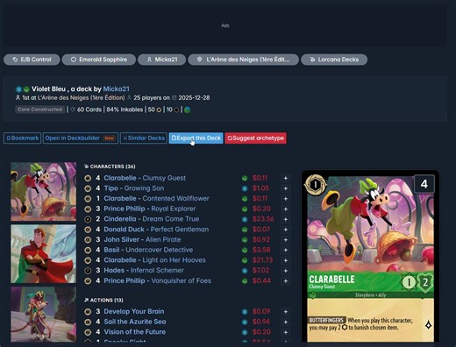Open Clarabelle - Contented Wallflower link
The image size is (456, 347).
(156, 198)
